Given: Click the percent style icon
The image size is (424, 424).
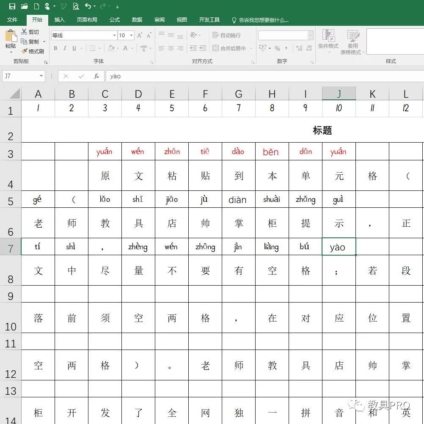Looking at the screenshot, I should (x=278, y=48).
